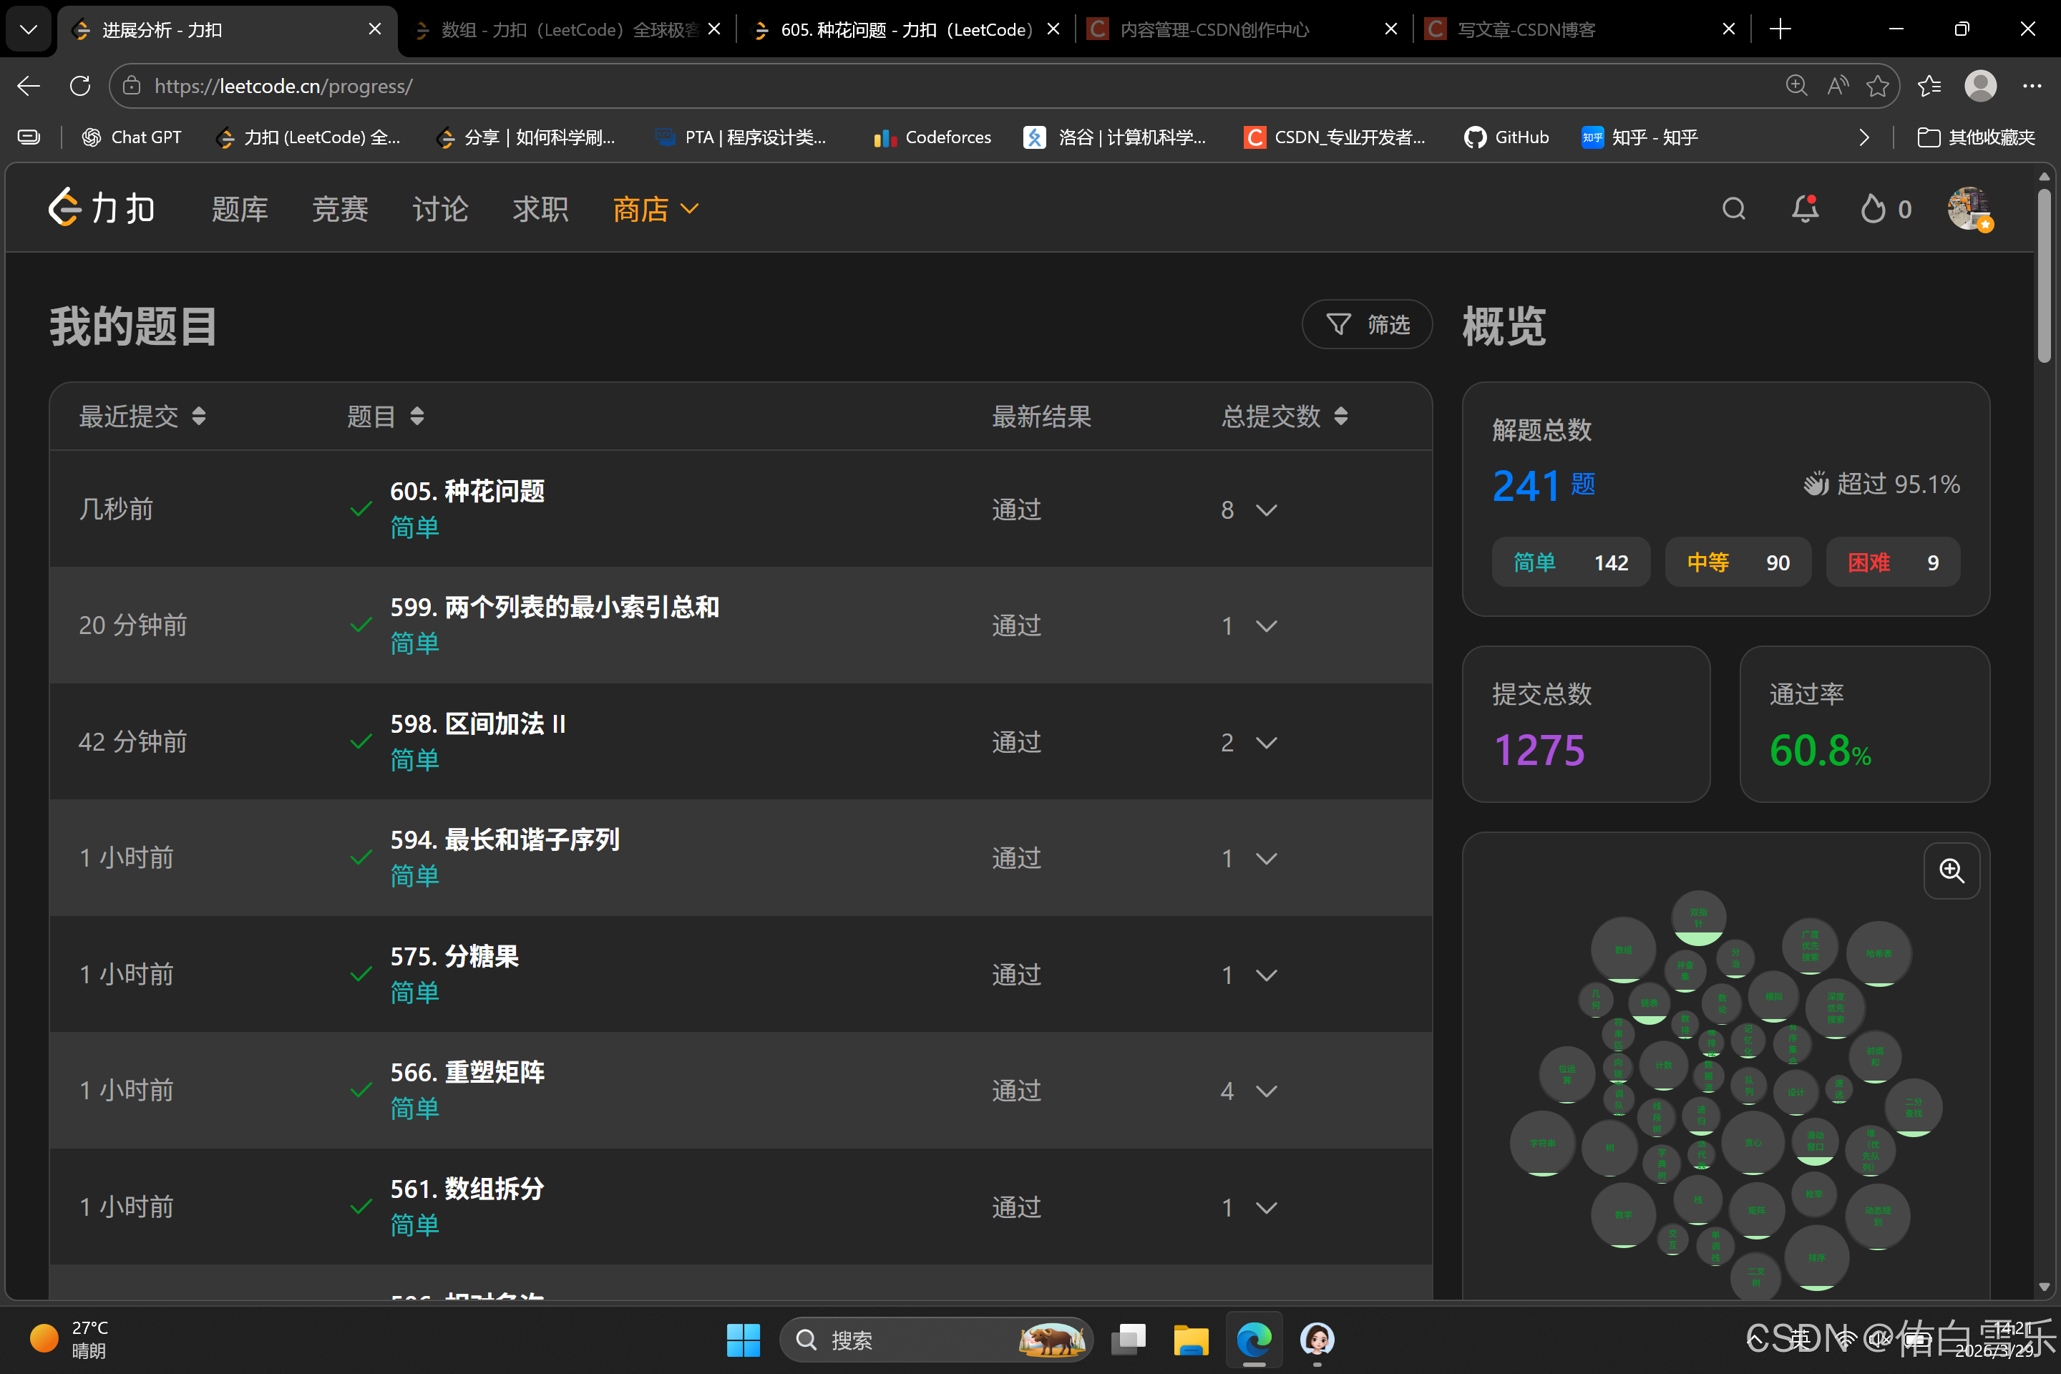Screen dimensions: 2061x1374
Task: Open the LeetCode search icon
Action: tap(1734, 208)
